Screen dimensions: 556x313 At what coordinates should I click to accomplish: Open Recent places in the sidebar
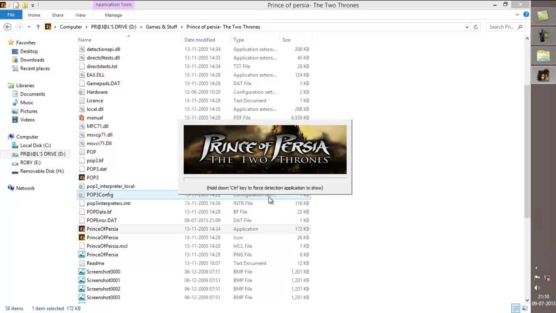click(x=35, y=68)
